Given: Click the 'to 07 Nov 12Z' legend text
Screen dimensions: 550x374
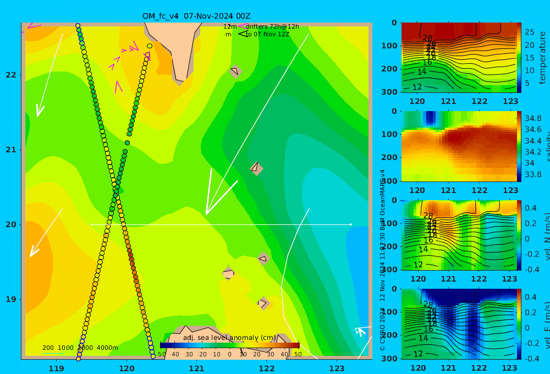Looking at the screenshot, I should point(268,35).
